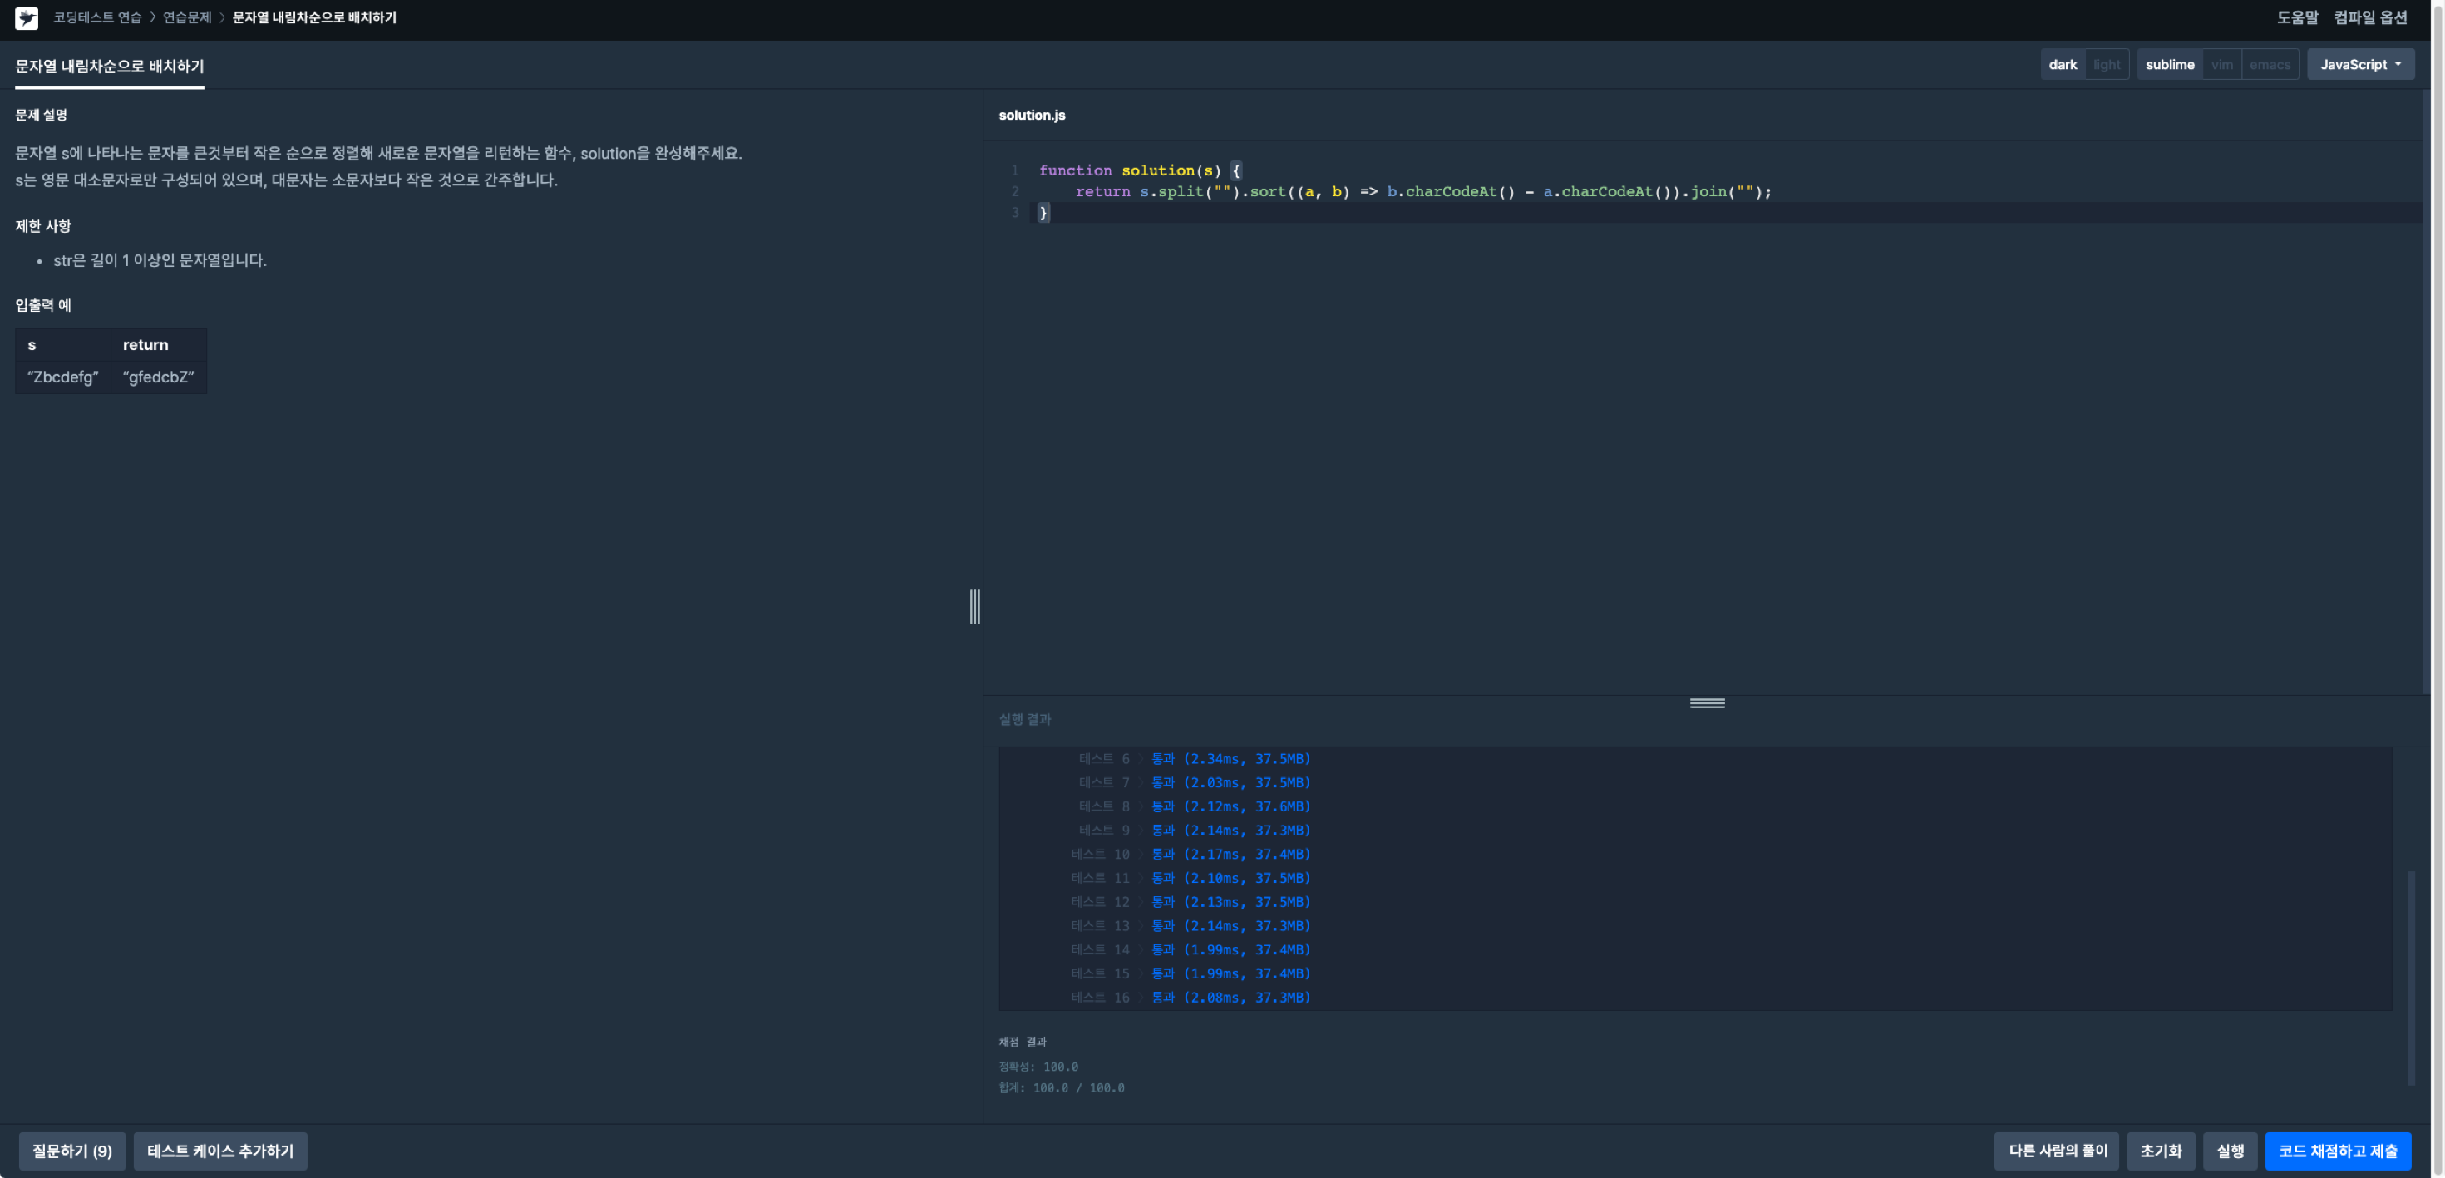
Task: Click the horizontal resize handle above results
Action: (x=1707, y=703)
